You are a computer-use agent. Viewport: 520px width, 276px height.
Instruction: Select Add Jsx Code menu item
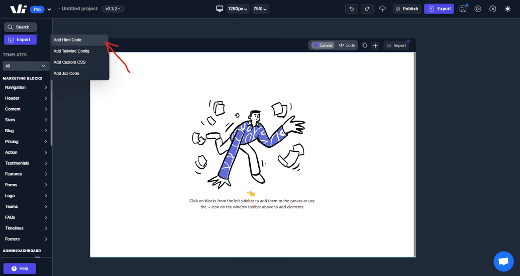click(x=79, y=73)
